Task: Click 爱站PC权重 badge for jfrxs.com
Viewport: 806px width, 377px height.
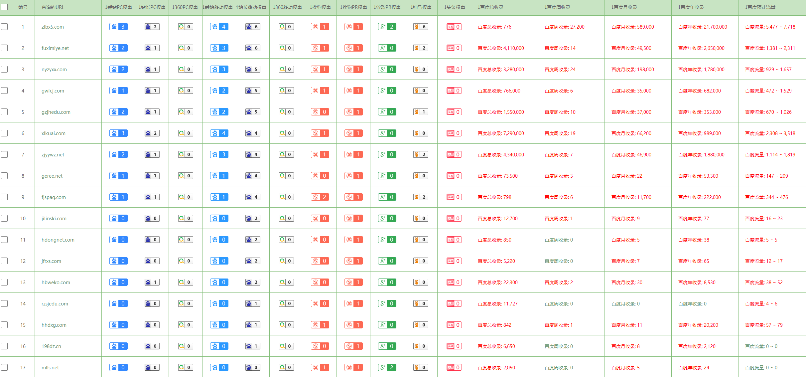Action: click(118, 261)
